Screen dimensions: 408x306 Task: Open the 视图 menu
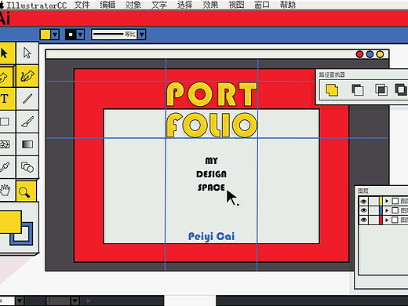tap(236, 5)
